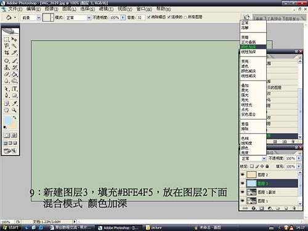The height and width of the screenshot is (231, 308).
Task: Select the Blur tool
Action: pos(7,81)
